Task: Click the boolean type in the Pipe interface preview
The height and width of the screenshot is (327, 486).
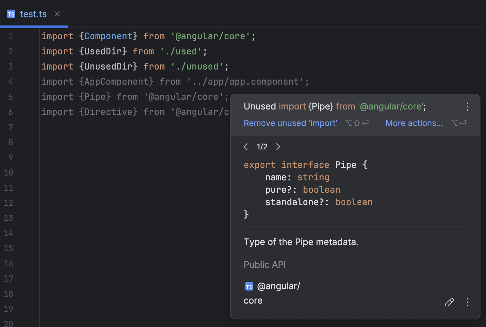Action: pyautogui.click(x=321, y=189)
